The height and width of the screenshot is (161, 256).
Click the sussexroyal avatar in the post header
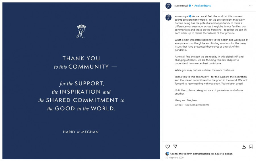click(168, 6)
